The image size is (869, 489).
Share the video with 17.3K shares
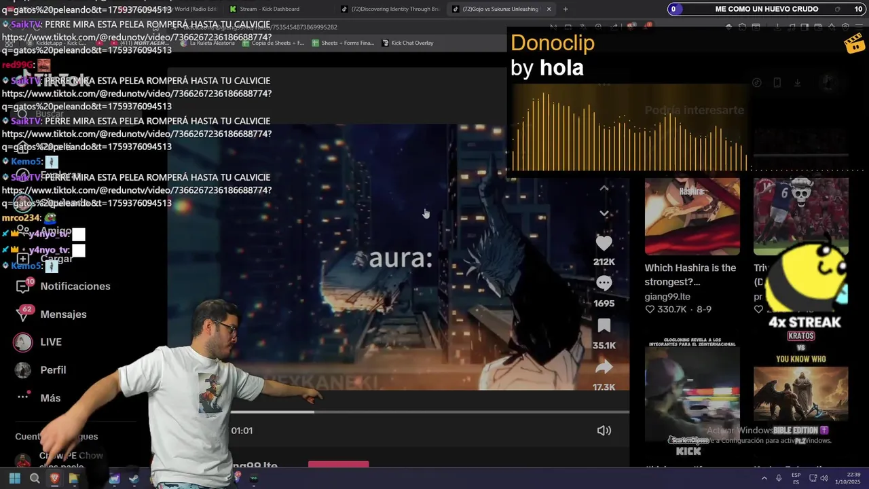click(604, 367)
